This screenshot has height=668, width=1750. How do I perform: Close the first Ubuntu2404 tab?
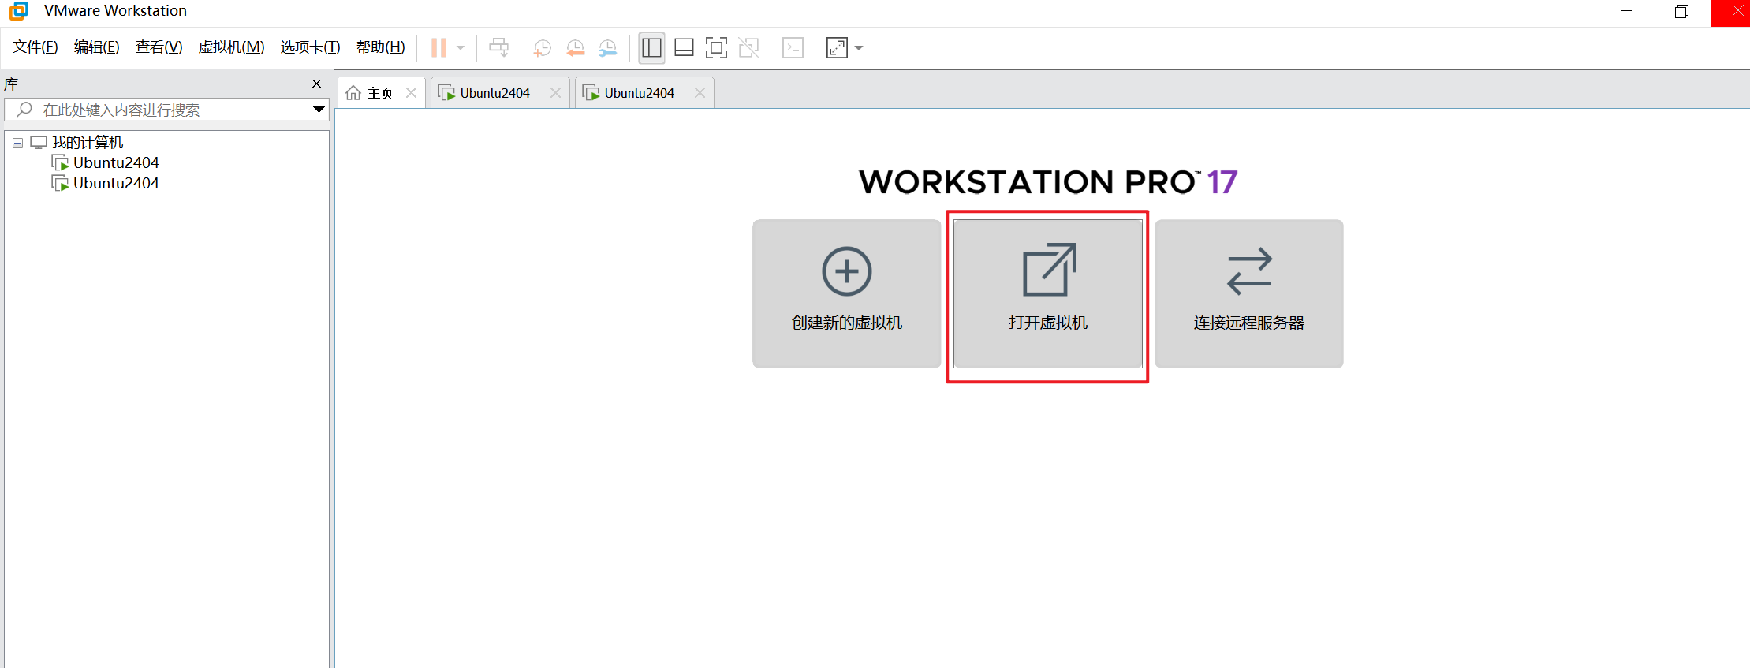[x=555, y=93]
